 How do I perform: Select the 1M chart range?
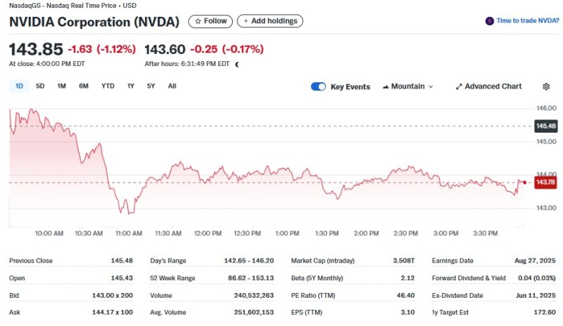tap(61, 86)
